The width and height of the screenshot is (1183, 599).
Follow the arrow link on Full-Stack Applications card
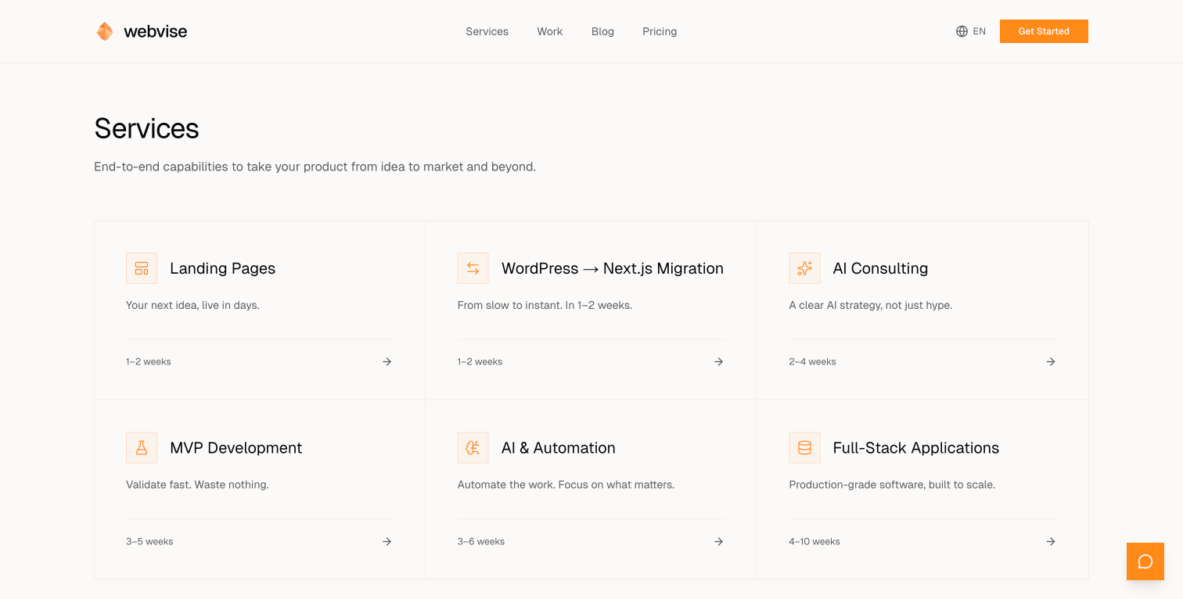pyautogui.click(x=1050, y=541)
